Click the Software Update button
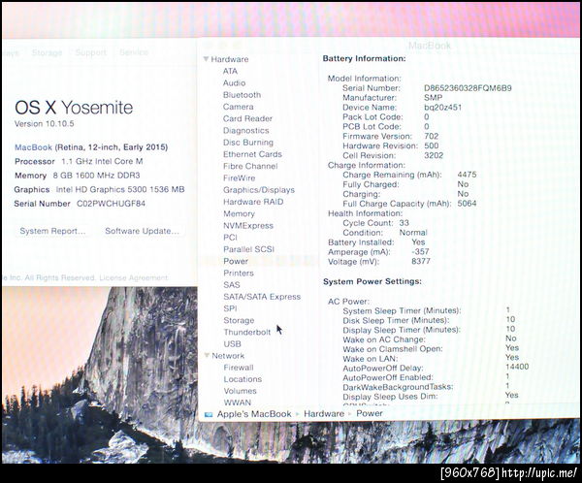Screen dimensions: 582x483 (143, 231)
